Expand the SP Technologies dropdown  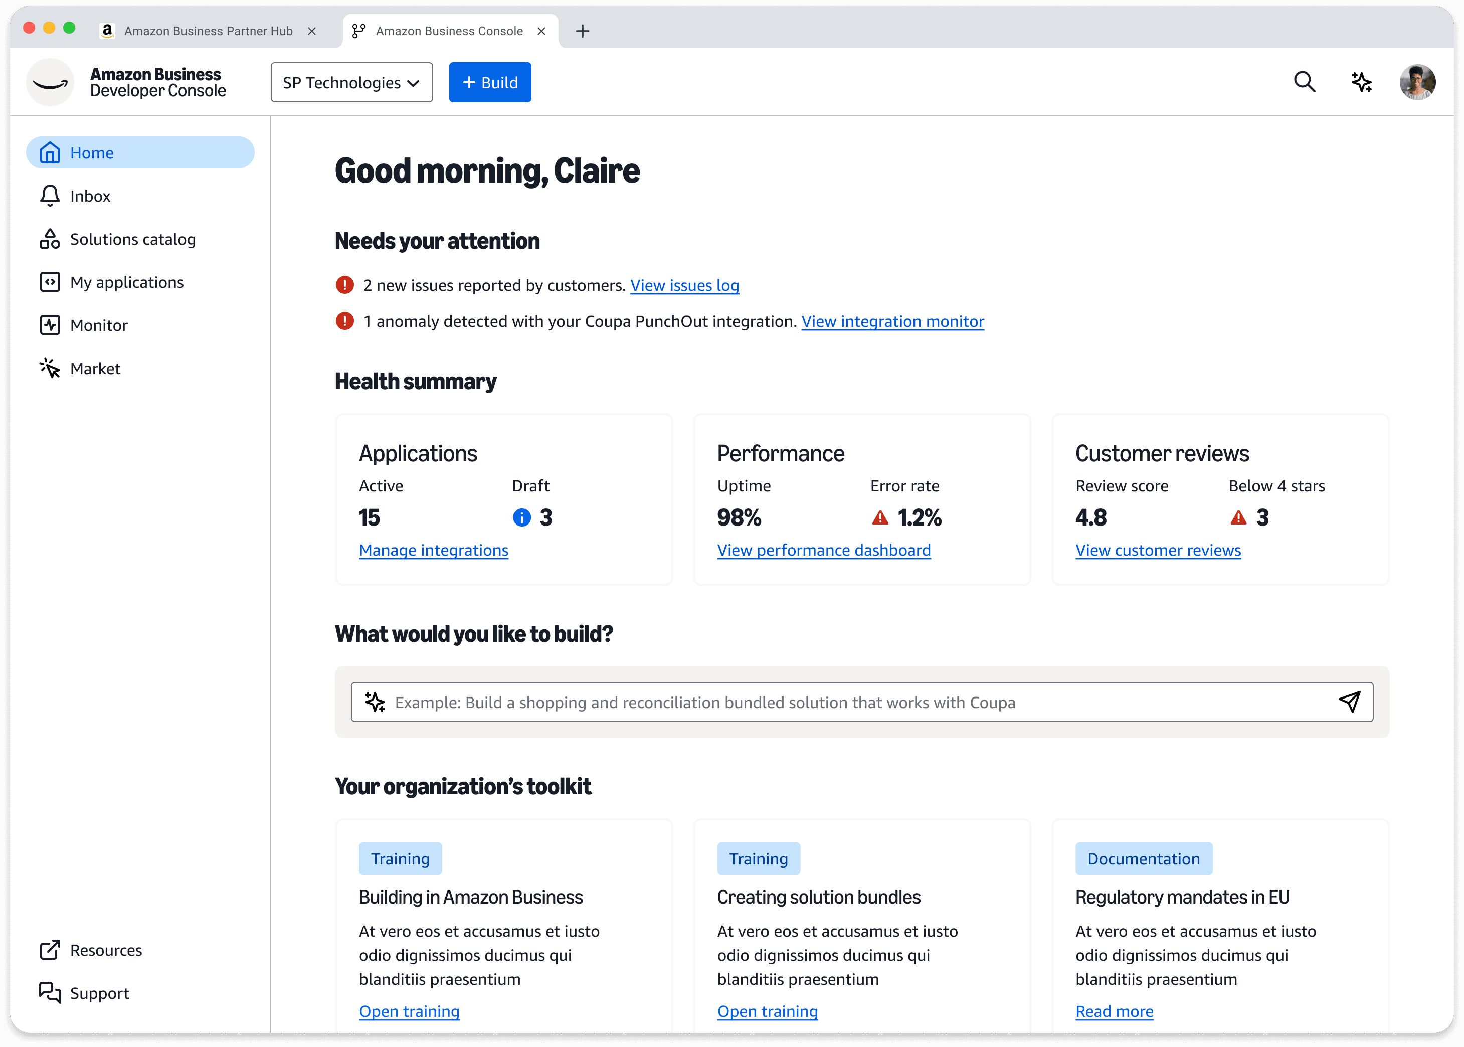point(351,83)
